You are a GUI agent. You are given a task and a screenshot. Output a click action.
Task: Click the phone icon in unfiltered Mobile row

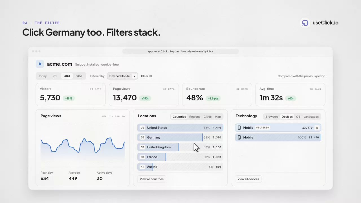[x=239, y=138]
